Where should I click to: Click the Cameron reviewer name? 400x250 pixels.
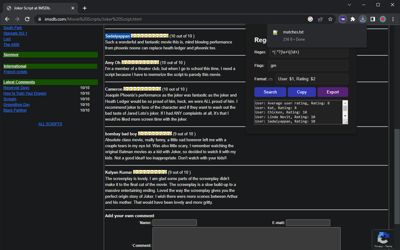tap(114, 89)
